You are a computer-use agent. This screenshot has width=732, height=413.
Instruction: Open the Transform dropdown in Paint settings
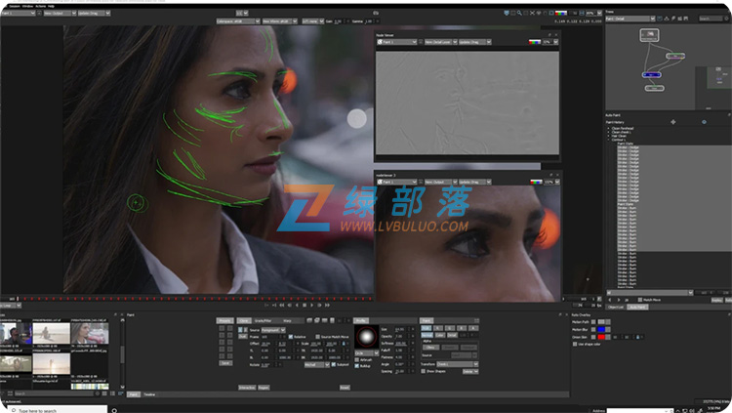tap(458, 364)
